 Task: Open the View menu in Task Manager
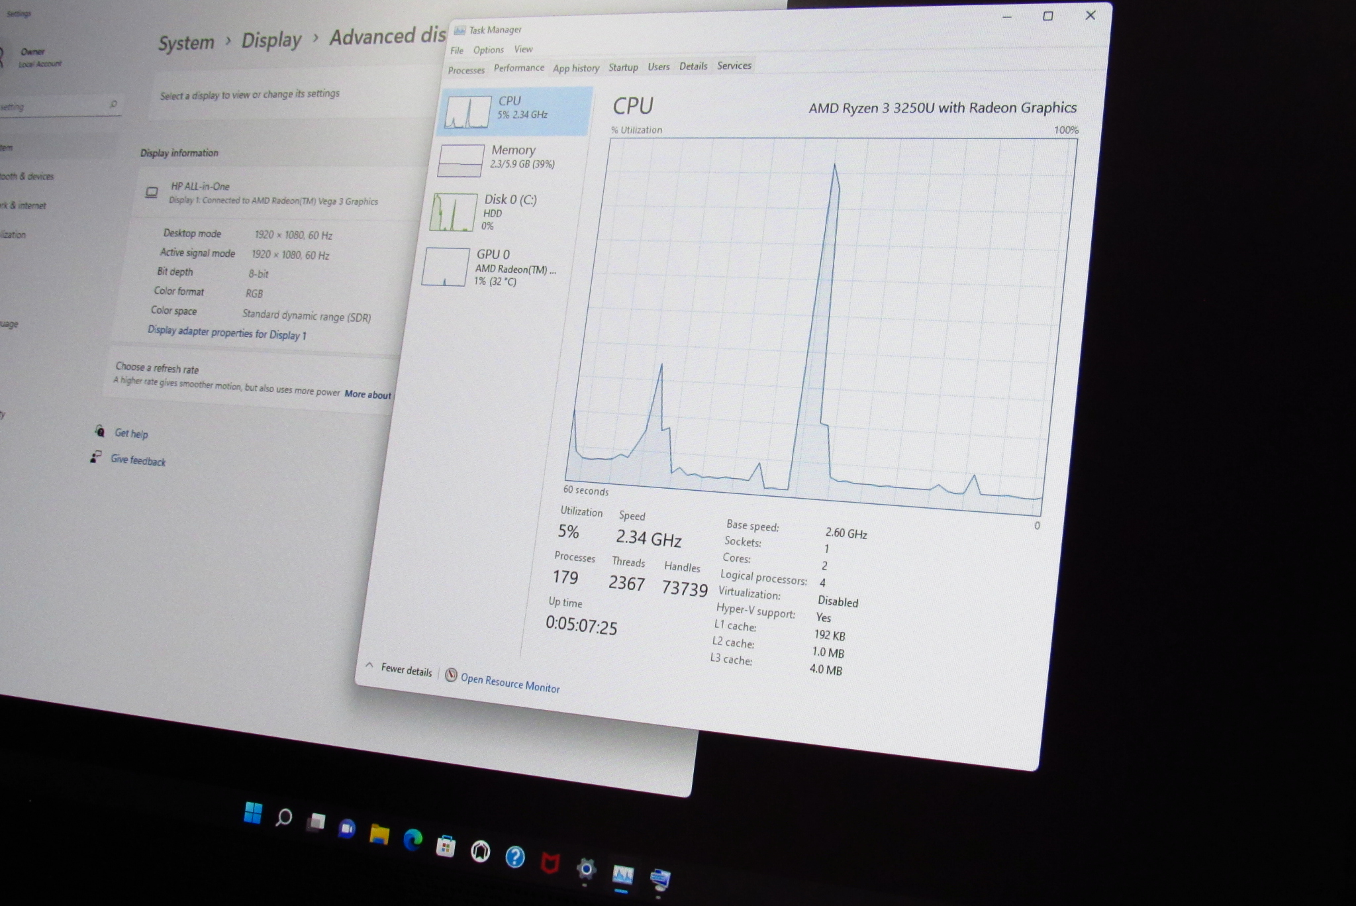click(523, 49)
